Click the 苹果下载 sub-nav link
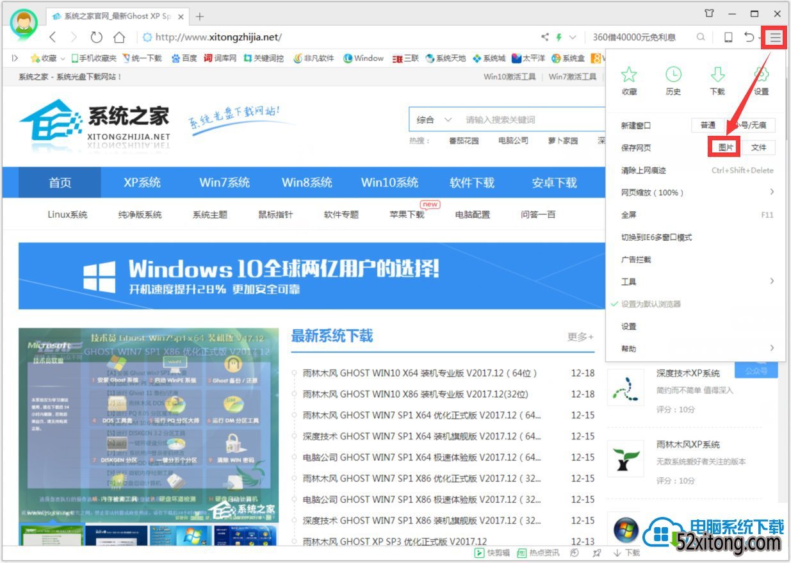 tap(407, 215)
